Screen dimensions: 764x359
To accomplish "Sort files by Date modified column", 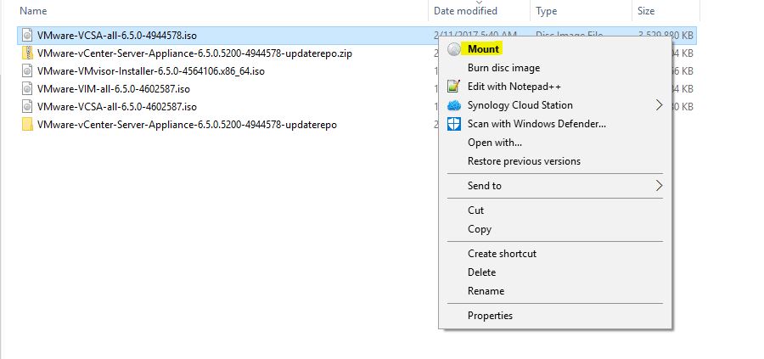I will 465,10.
